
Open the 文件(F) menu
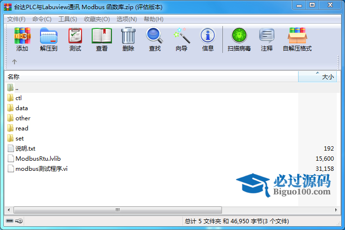point(16,19)
